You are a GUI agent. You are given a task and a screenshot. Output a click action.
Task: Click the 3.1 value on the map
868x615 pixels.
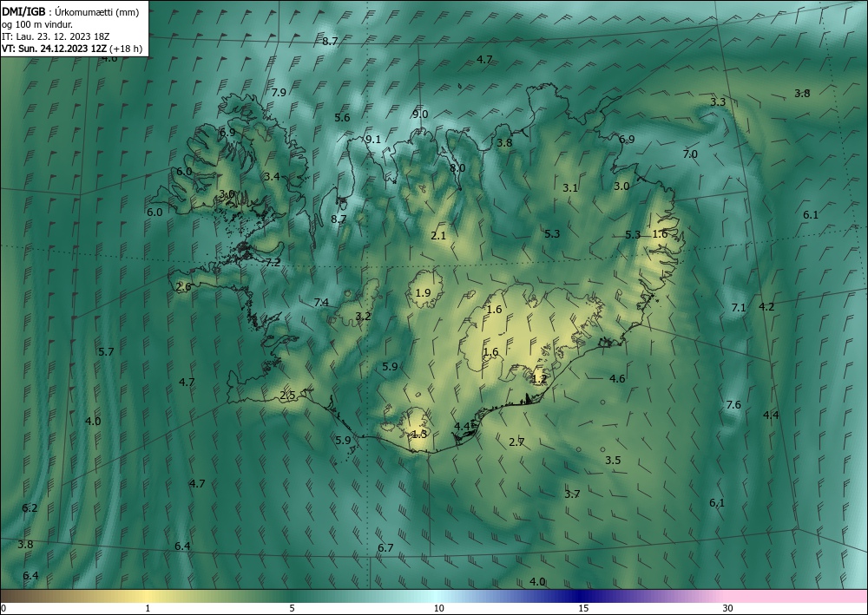[570, 188]
